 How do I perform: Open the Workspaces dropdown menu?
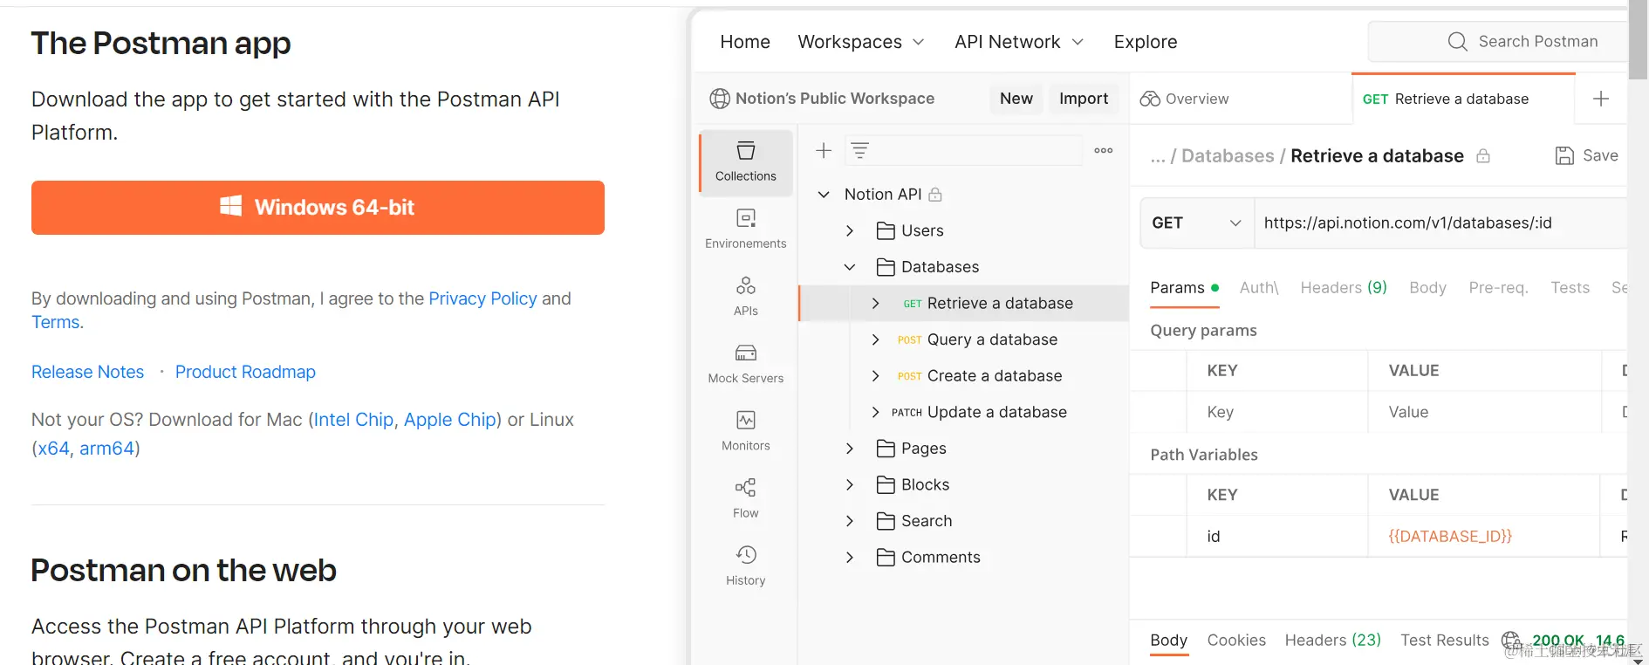860,42
